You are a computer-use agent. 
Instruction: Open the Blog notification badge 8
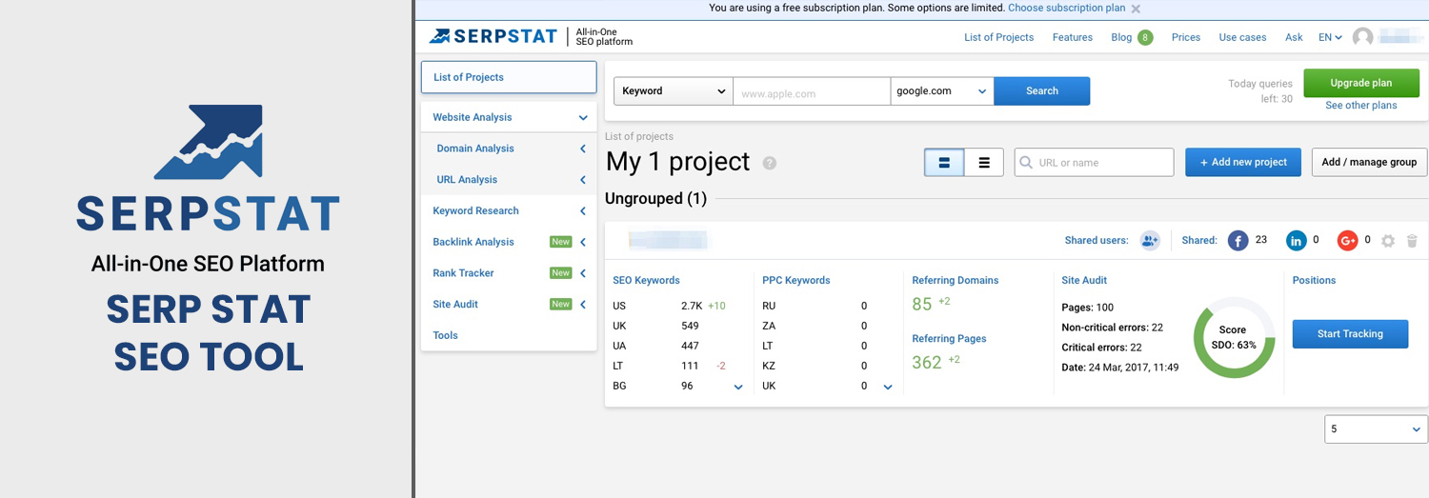point(1144,37)
